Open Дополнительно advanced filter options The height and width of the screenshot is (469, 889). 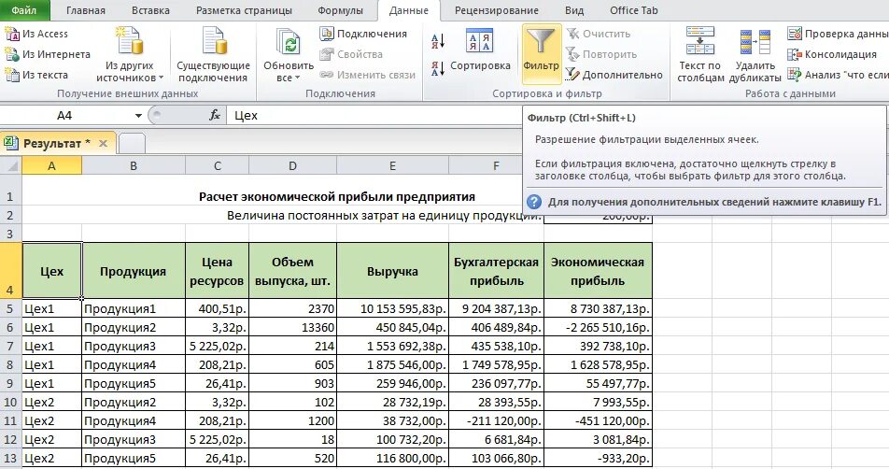click(x=614, y=75)
